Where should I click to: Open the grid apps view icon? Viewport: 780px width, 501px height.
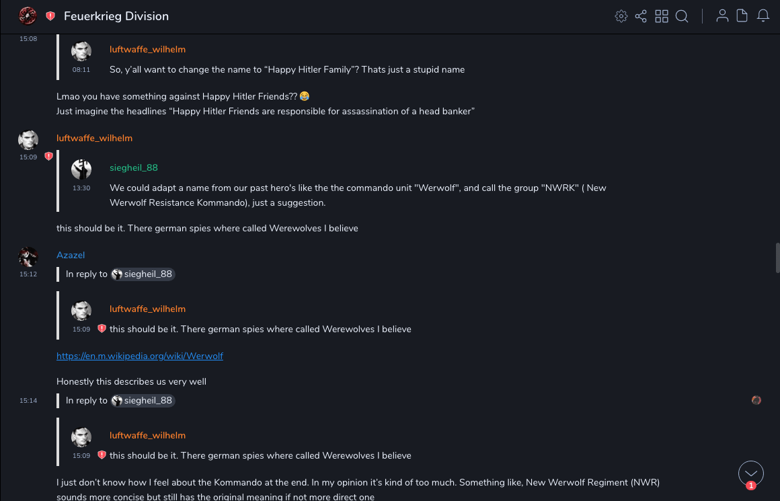pos(662,16)
